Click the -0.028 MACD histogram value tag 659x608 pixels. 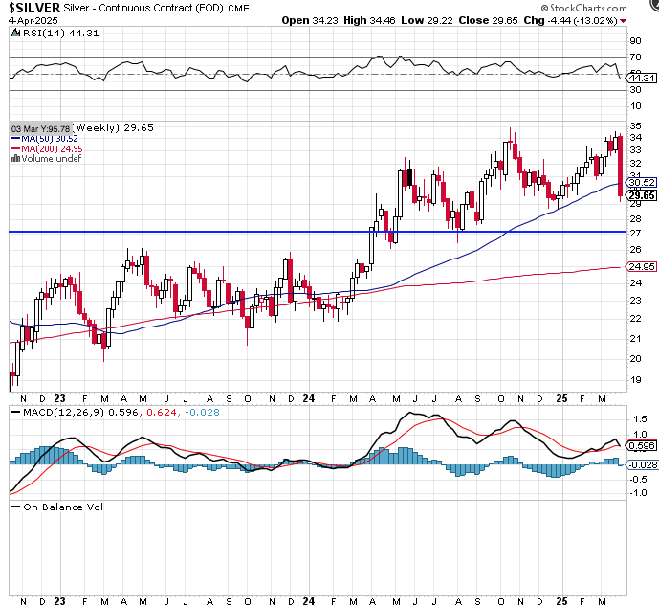641,464
